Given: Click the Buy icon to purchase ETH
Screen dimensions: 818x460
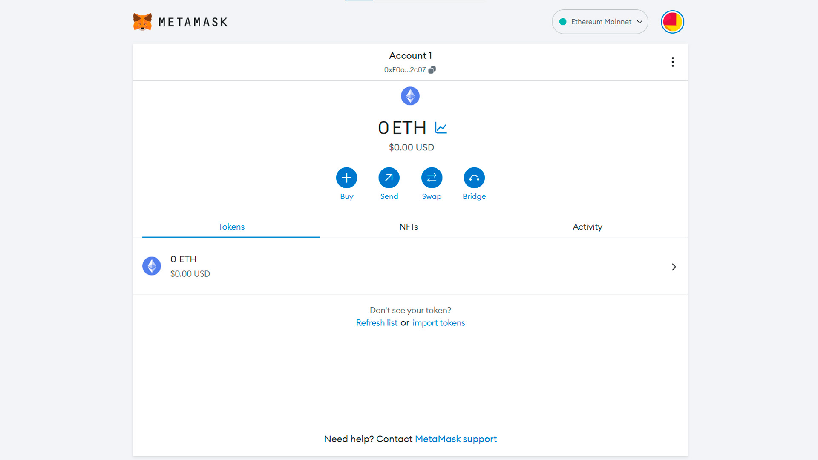Looking at the screenshot, I should point(347,178).
